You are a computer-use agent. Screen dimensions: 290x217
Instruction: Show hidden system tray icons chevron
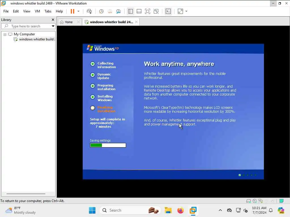coord(220,210)
